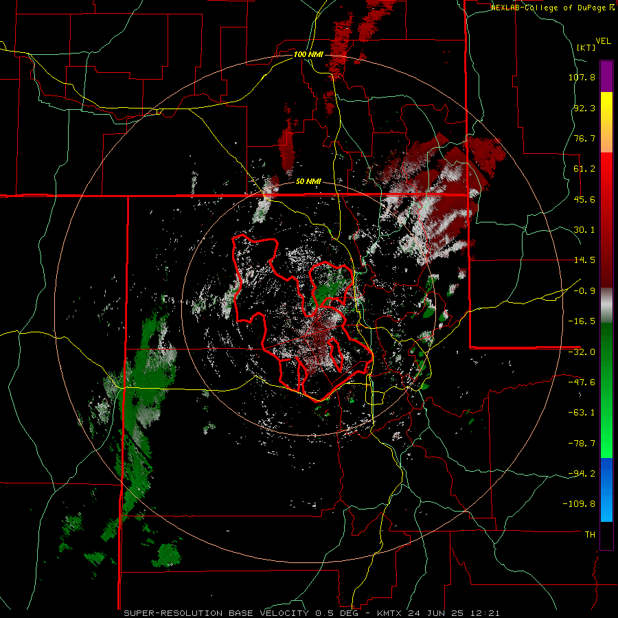Click the 45.6 value on the velocity scale
The width and height of the screenshot is (618, 618).
[x=584, y=199]
